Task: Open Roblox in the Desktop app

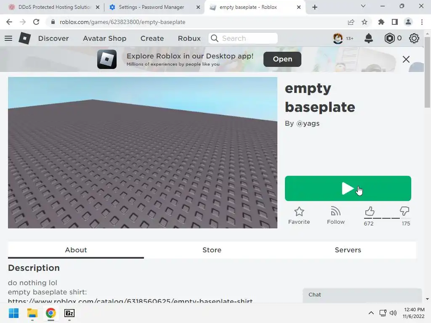Action: pyautogui.click(x=282, y=59)
